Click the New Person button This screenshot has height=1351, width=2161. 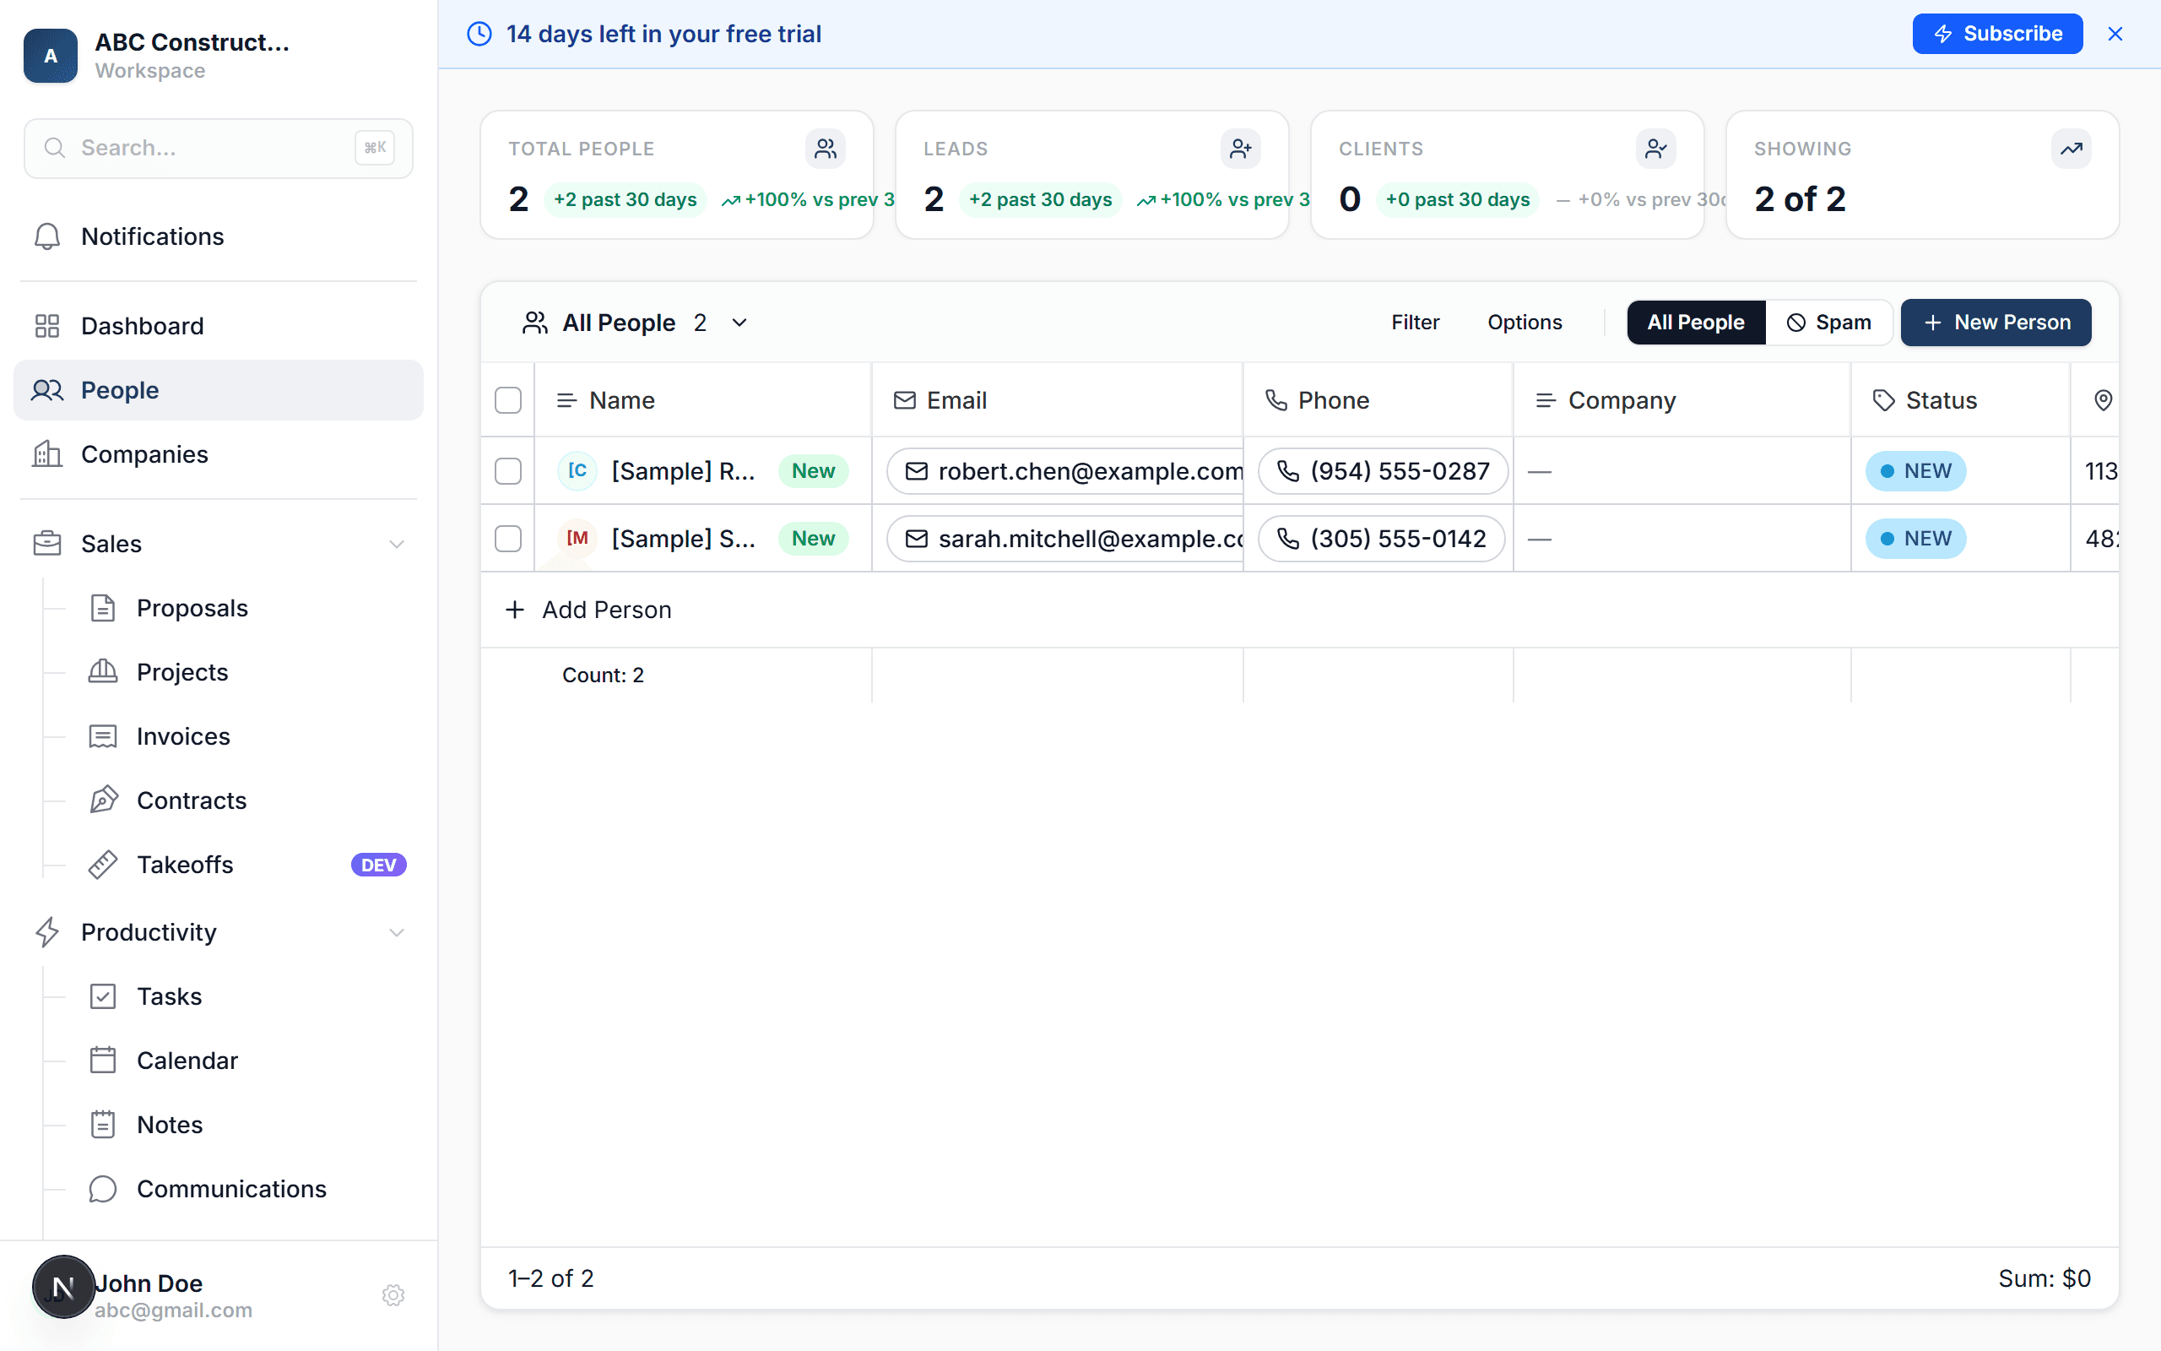click(x=1995, y=323)
